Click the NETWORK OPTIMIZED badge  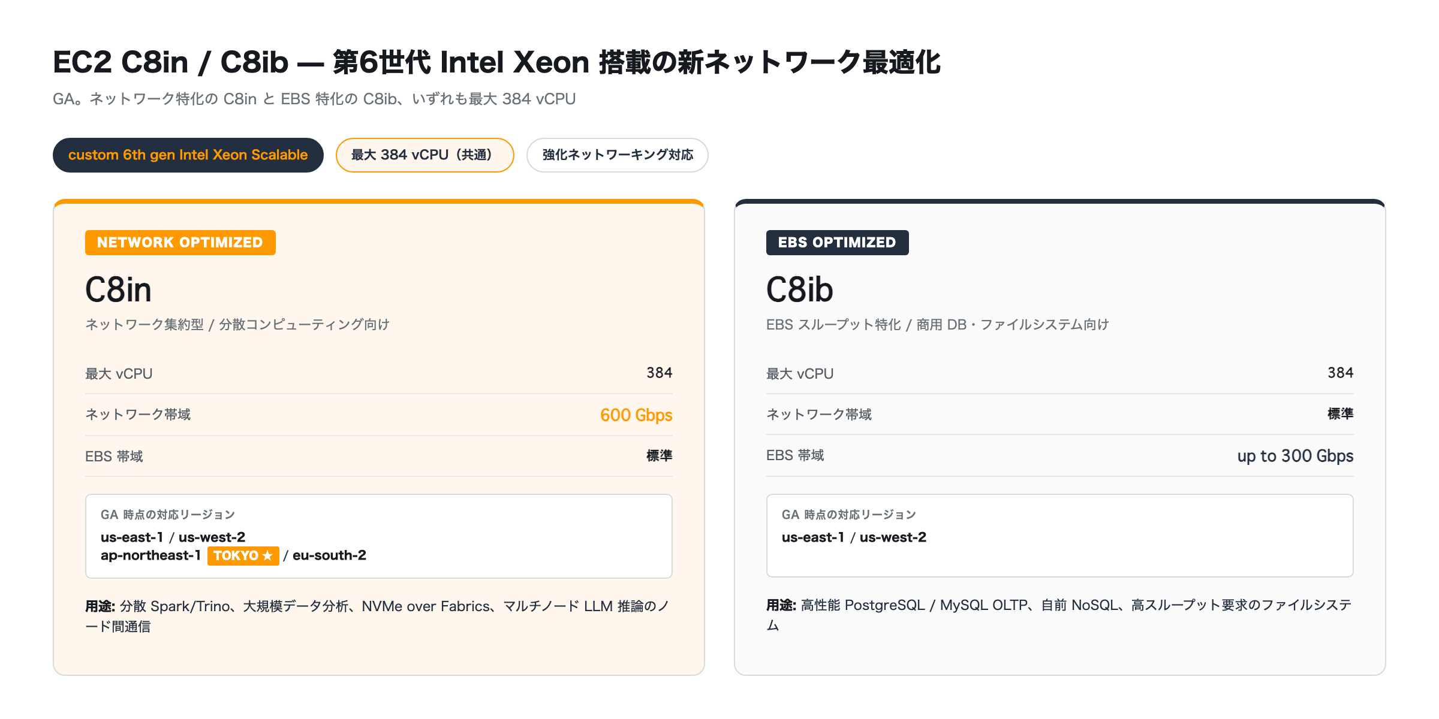pos(180,243)
